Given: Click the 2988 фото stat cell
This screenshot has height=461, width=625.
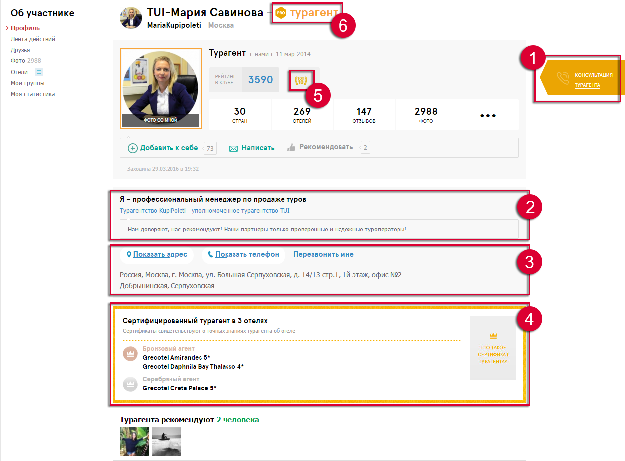Looking at the screenshot, I should 426,115.
